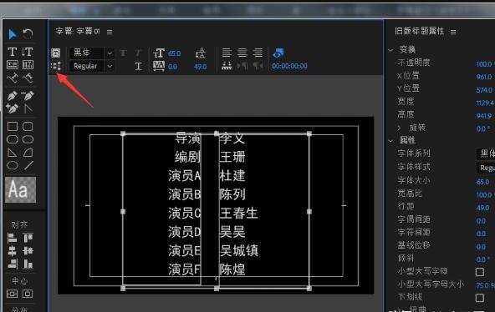
Task: Toggle show background video
Action: [278, 53]
